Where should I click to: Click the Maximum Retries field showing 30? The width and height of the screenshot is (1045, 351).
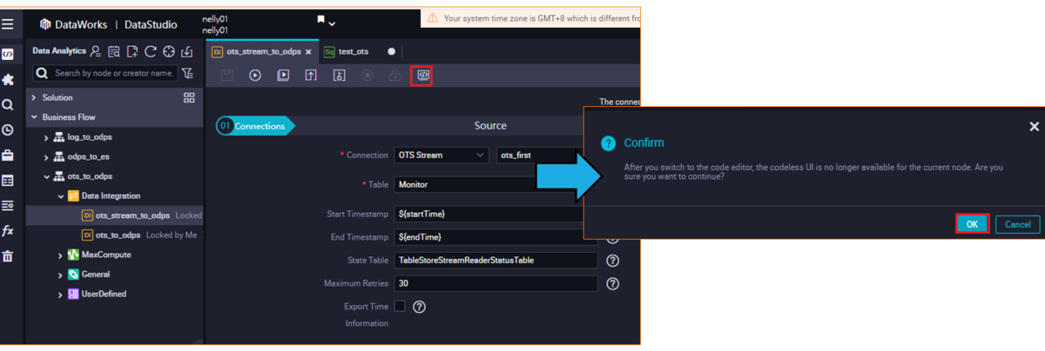[496, 283]
